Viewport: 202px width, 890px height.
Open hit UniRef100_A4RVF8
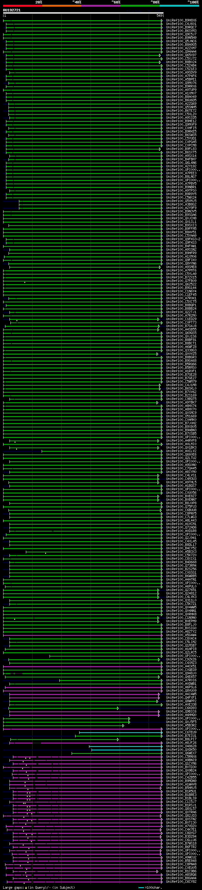181,440
